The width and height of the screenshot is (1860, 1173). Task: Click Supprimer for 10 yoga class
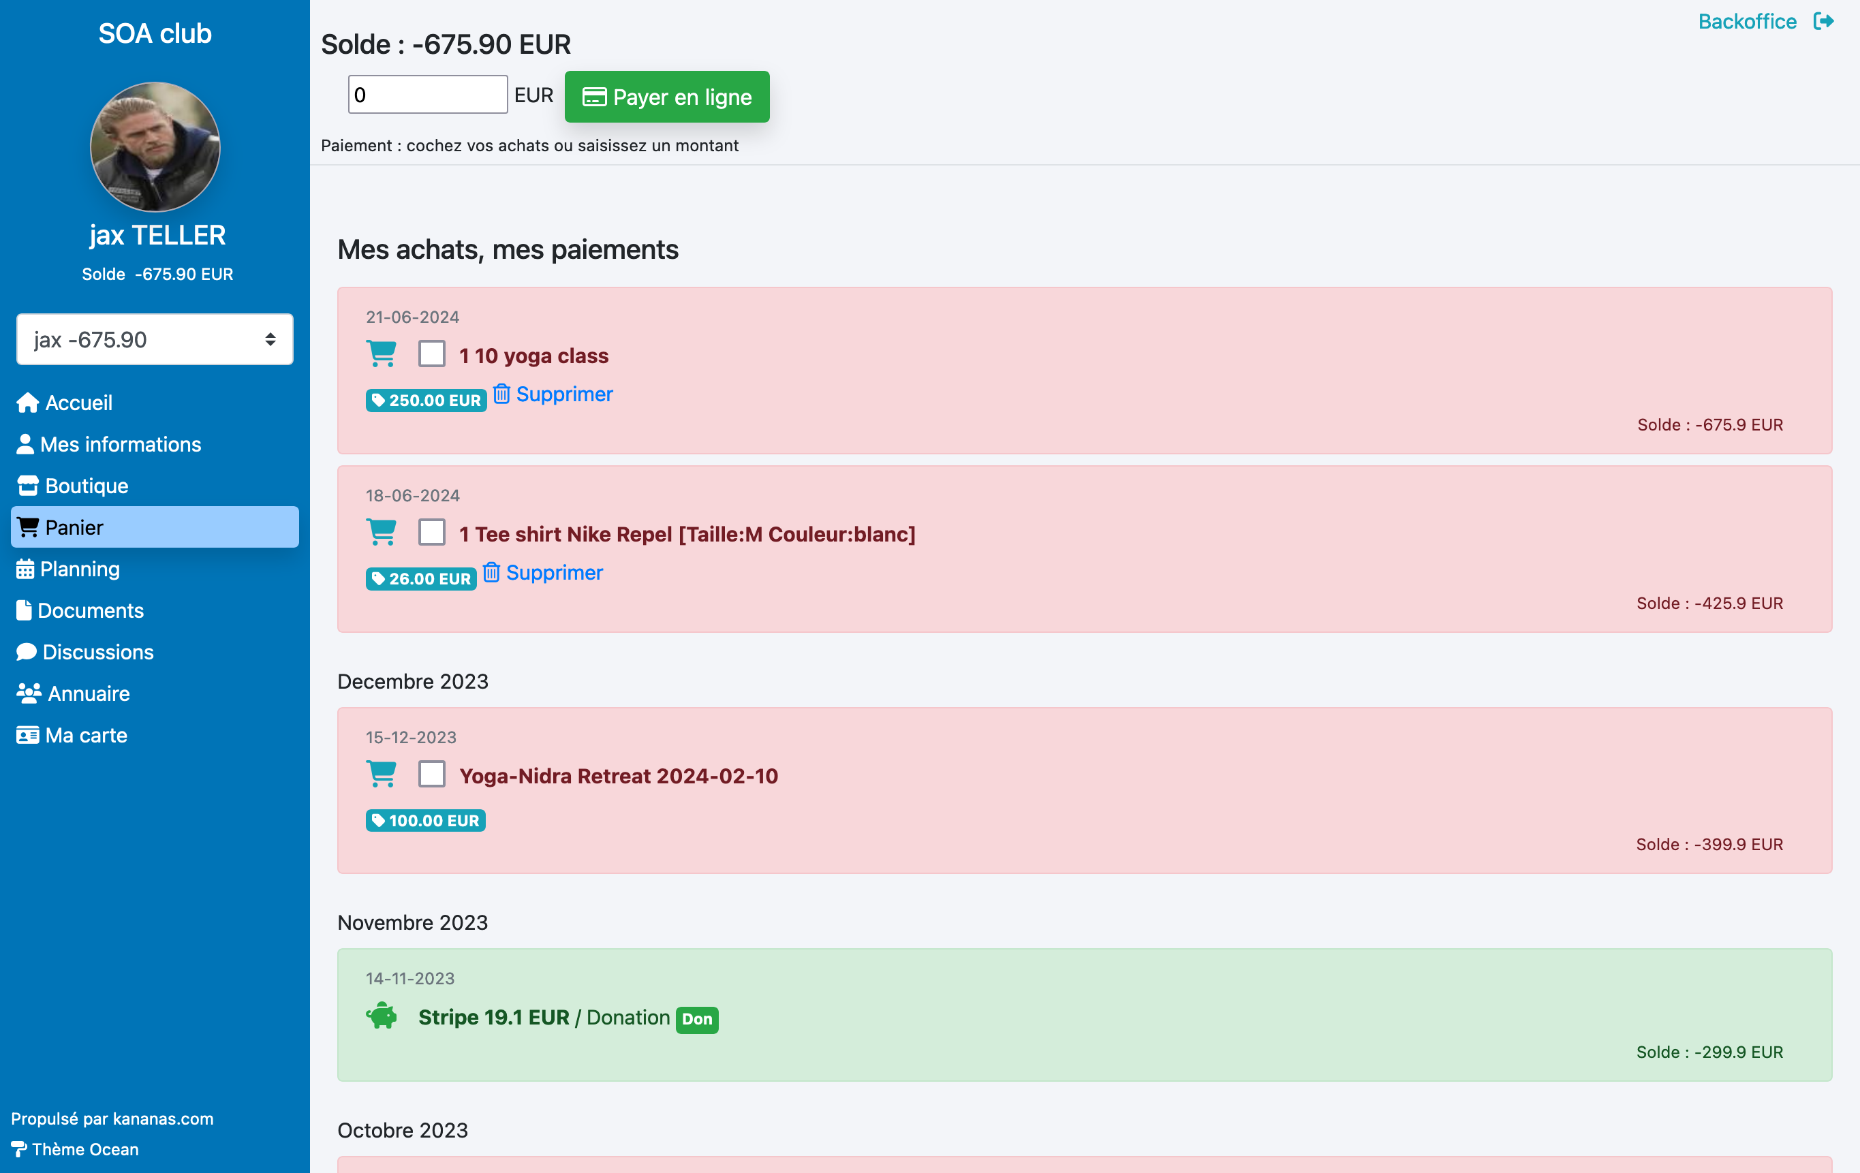[x=564, y=394]
